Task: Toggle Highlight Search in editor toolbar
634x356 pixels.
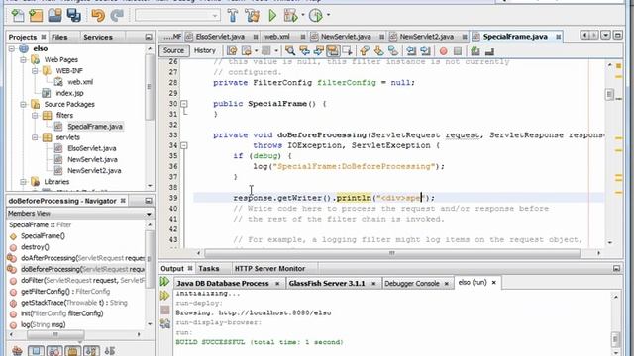Action: (x=333, y=50)
